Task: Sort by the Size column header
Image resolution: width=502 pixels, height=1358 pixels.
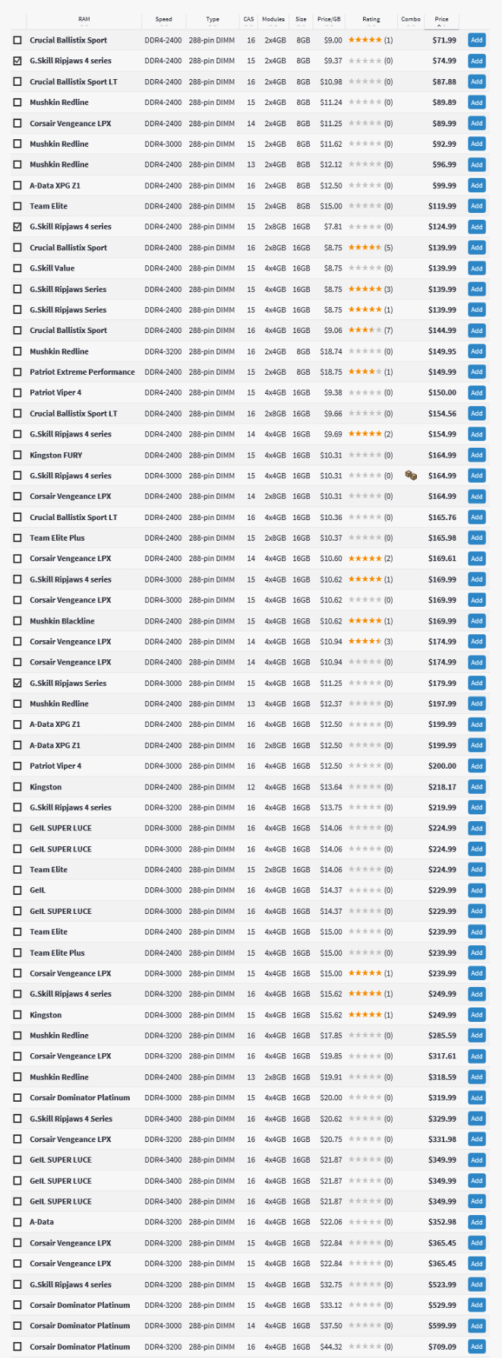Action: point(302,19)
